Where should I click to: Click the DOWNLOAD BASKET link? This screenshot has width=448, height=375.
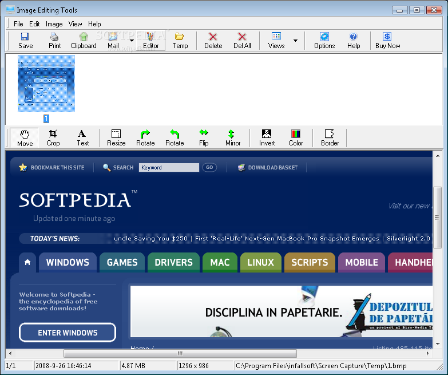(273, 168)
